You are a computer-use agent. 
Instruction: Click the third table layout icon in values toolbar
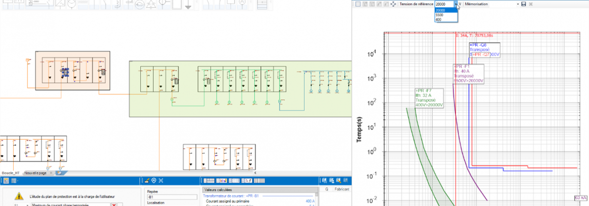234,181
